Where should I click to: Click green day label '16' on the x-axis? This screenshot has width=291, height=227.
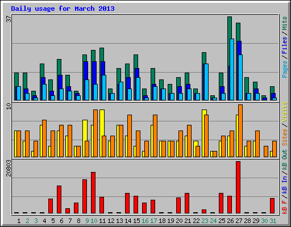[145, 221]
